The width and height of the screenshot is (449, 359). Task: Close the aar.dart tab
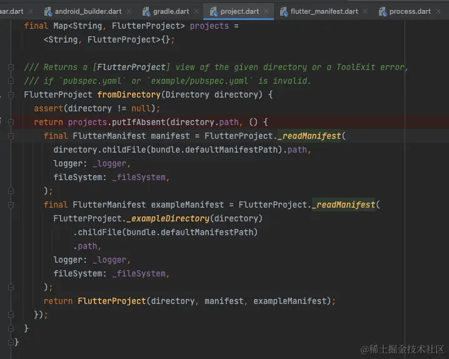(x=31, y=11)
